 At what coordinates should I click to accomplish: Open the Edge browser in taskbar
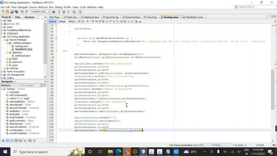(119, 152)
